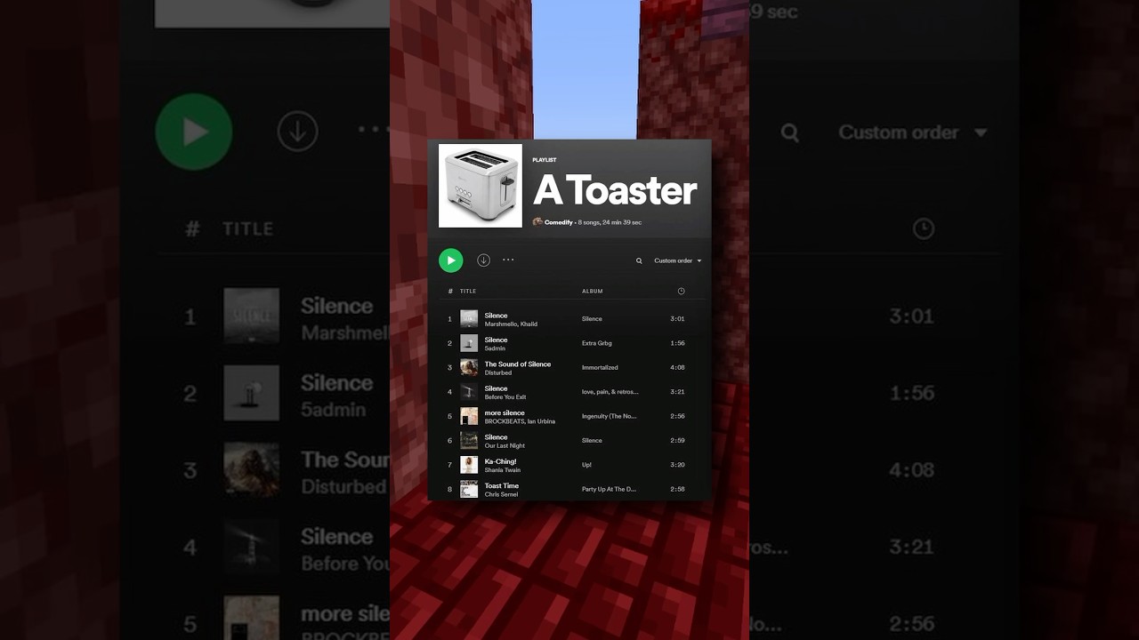This screenshot has width=1139, height=640.
Task: Open artist link Disturbed
Action: tap(498, 373)
